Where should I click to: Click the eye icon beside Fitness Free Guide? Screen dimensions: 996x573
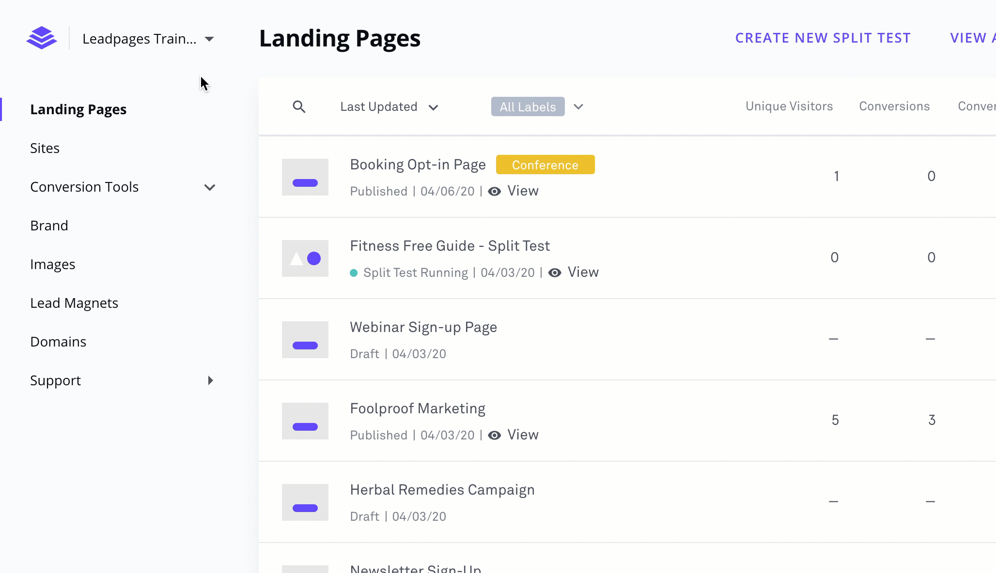(554, 272)
